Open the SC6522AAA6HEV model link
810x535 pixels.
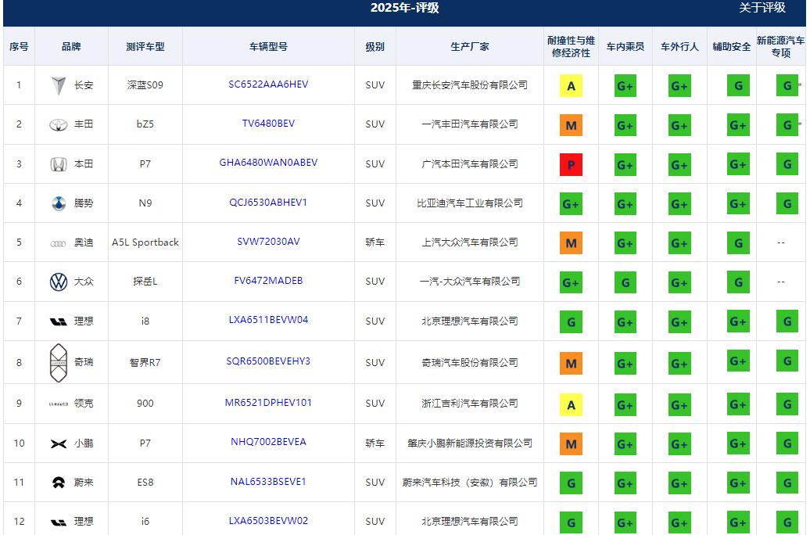[x=268, y=84]
